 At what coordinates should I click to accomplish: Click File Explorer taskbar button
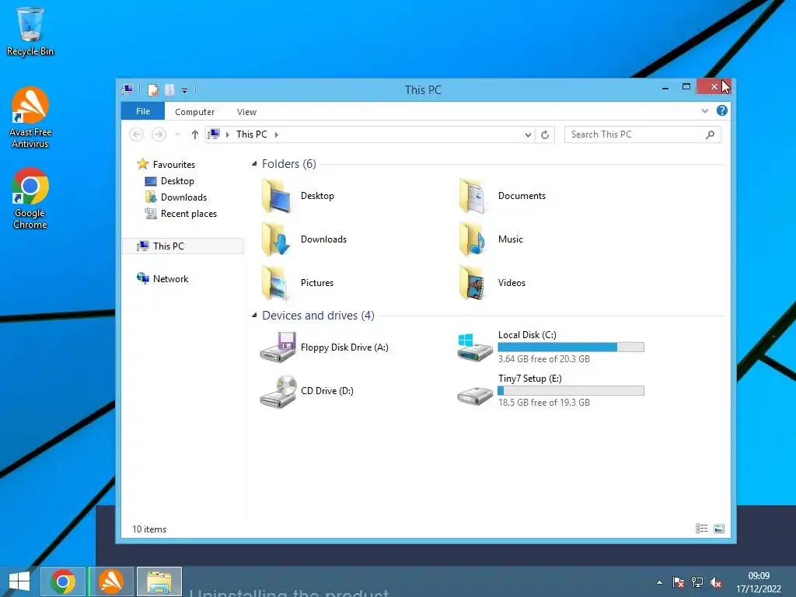159,581
